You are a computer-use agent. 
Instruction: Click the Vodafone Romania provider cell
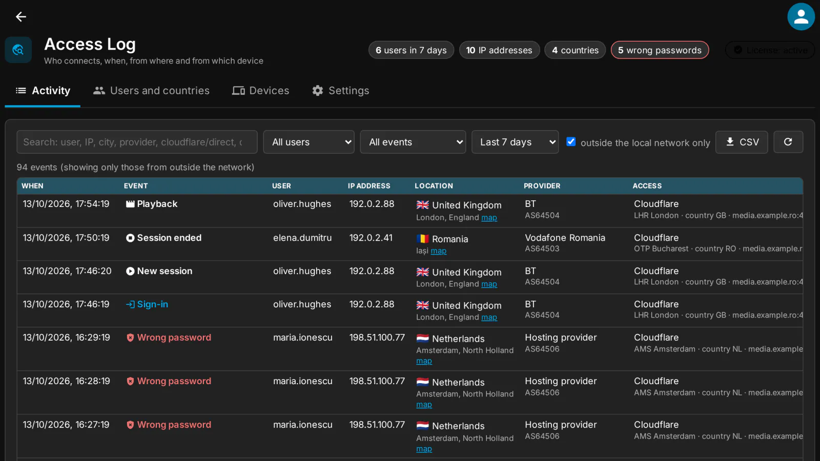[565, 238]
